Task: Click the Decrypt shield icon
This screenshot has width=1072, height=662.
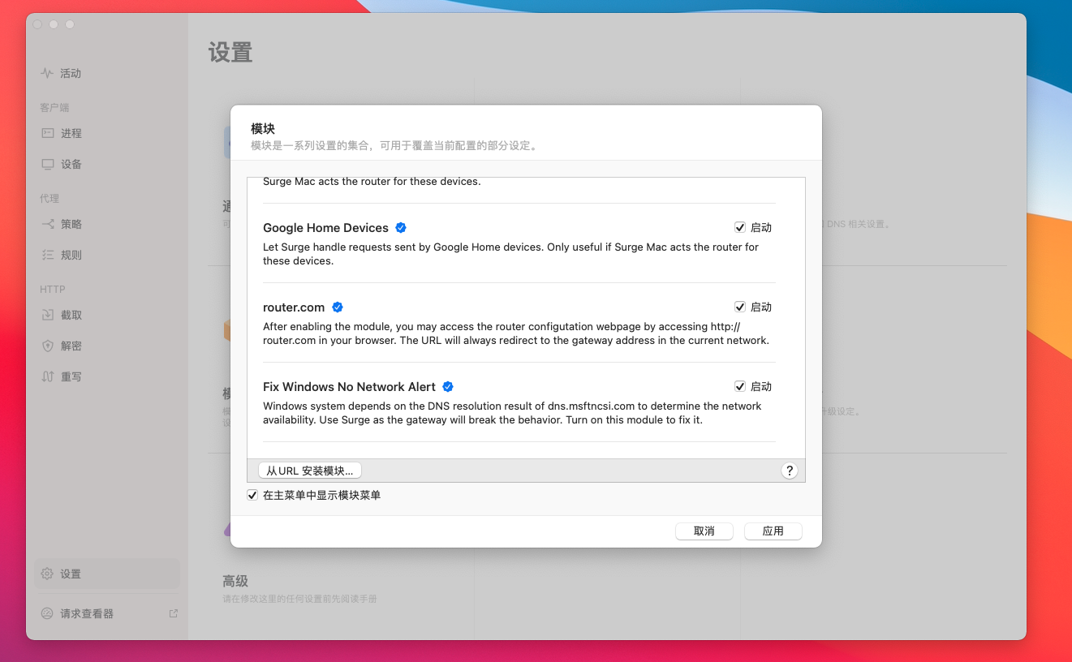Action: tap(48, 346)
